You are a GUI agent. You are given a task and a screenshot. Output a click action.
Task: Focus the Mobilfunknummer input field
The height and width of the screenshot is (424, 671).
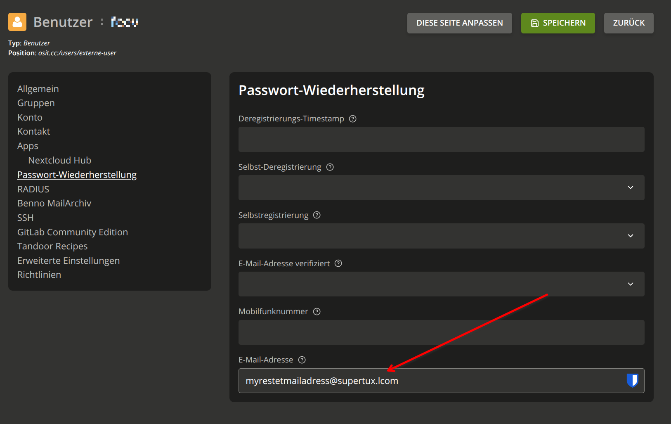point(442,332)
